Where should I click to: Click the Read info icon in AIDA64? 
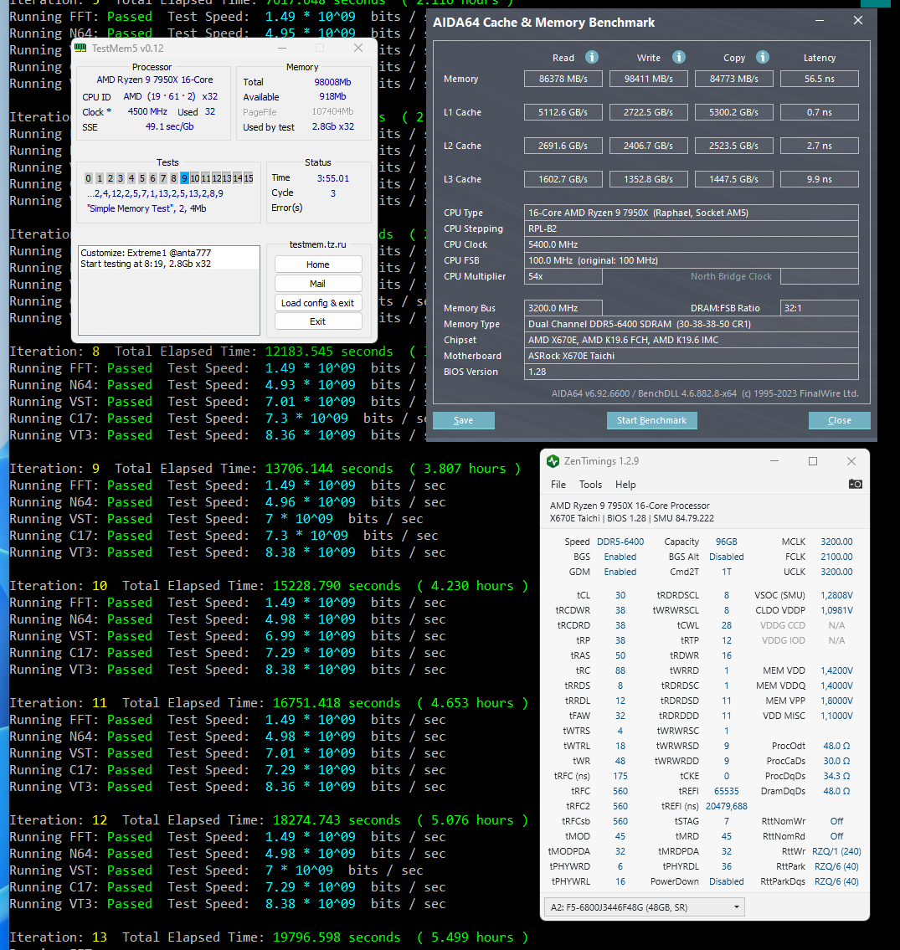pos(592,57)
